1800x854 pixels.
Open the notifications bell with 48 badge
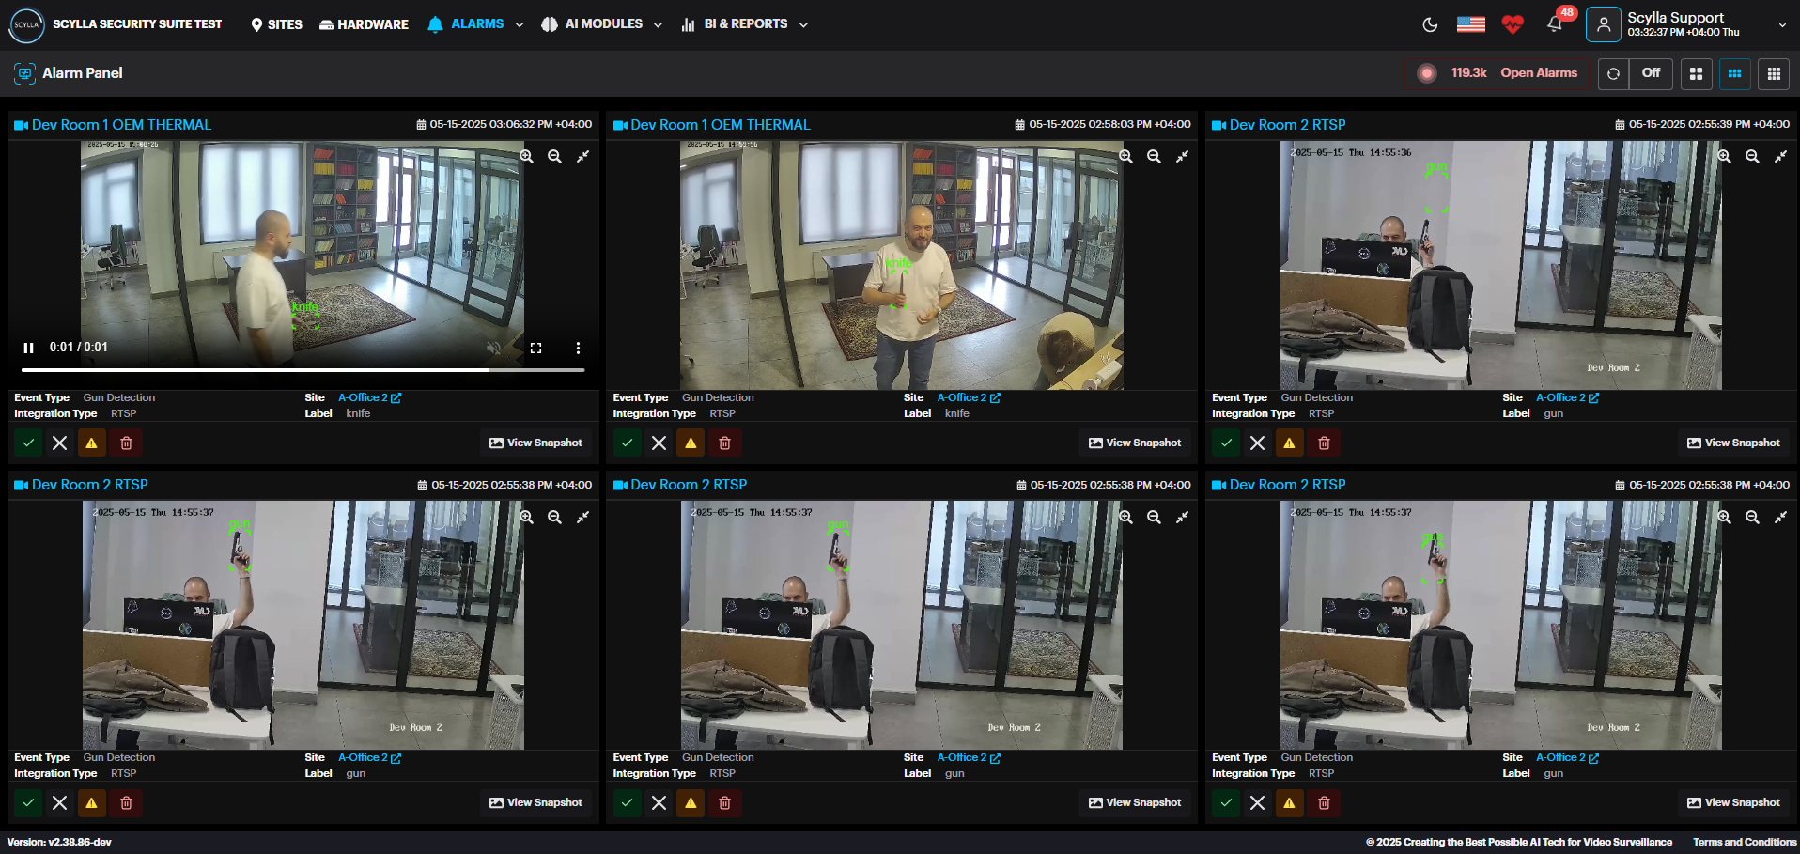pos(1556,24)
